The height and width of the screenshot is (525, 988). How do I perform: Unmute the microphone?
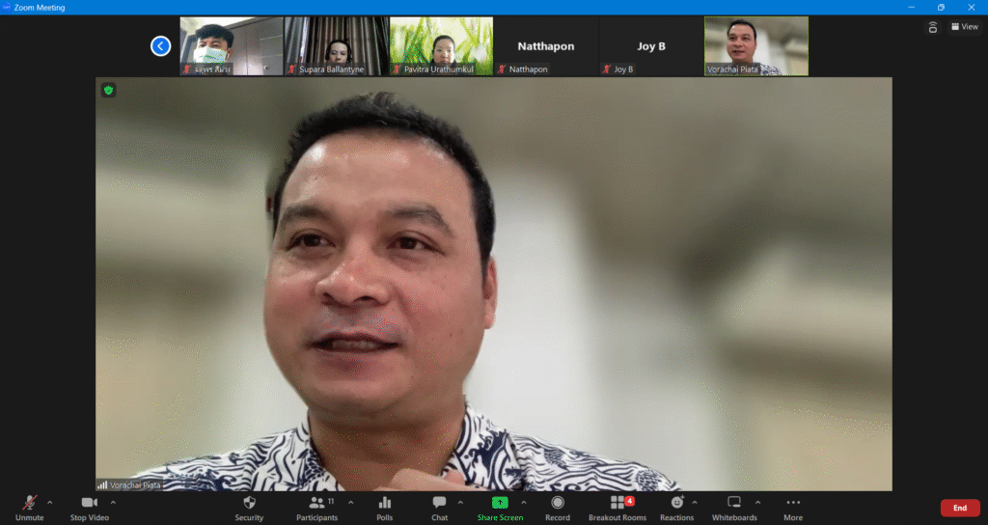click(x=30, y=503)
